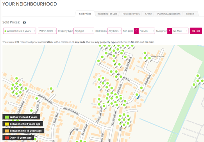Click the lone green marker above Beacon Park Drive
This screenshot has height=142, width=204.
(51, 89)
